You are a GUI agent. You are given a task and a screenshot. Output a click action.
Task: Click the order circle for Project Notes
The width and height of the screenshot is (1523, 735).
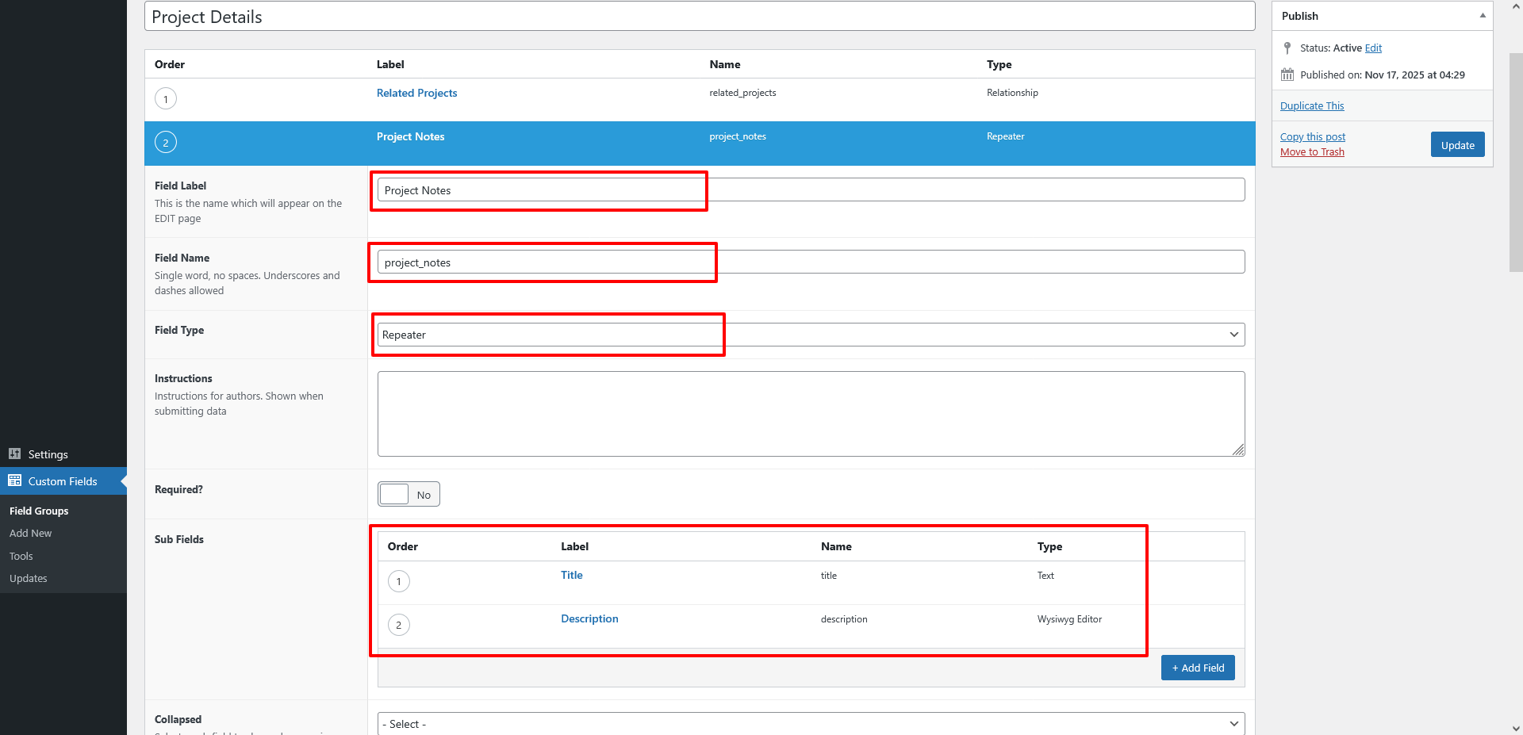point(165,143)
